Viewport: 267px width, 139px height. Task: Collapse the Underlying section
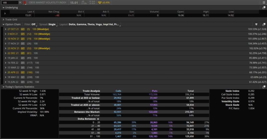pyautogui.click(x=3, y=8)
